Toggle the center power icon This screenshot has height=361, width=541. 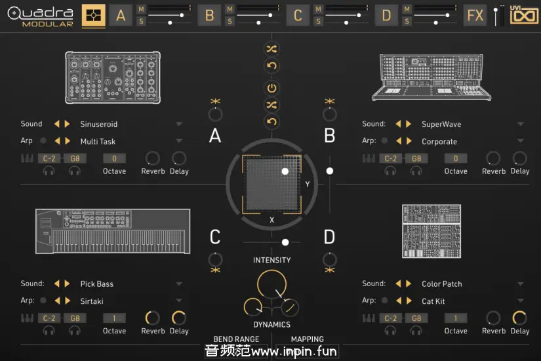coord(271,88)
